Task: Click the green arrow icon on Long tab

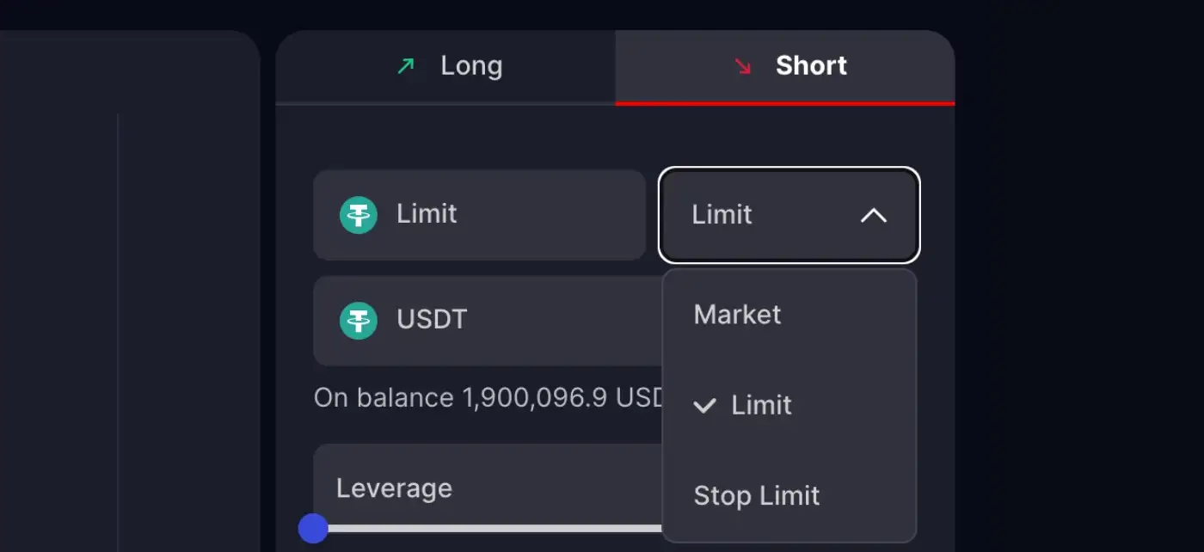Action: pos(405,66)
